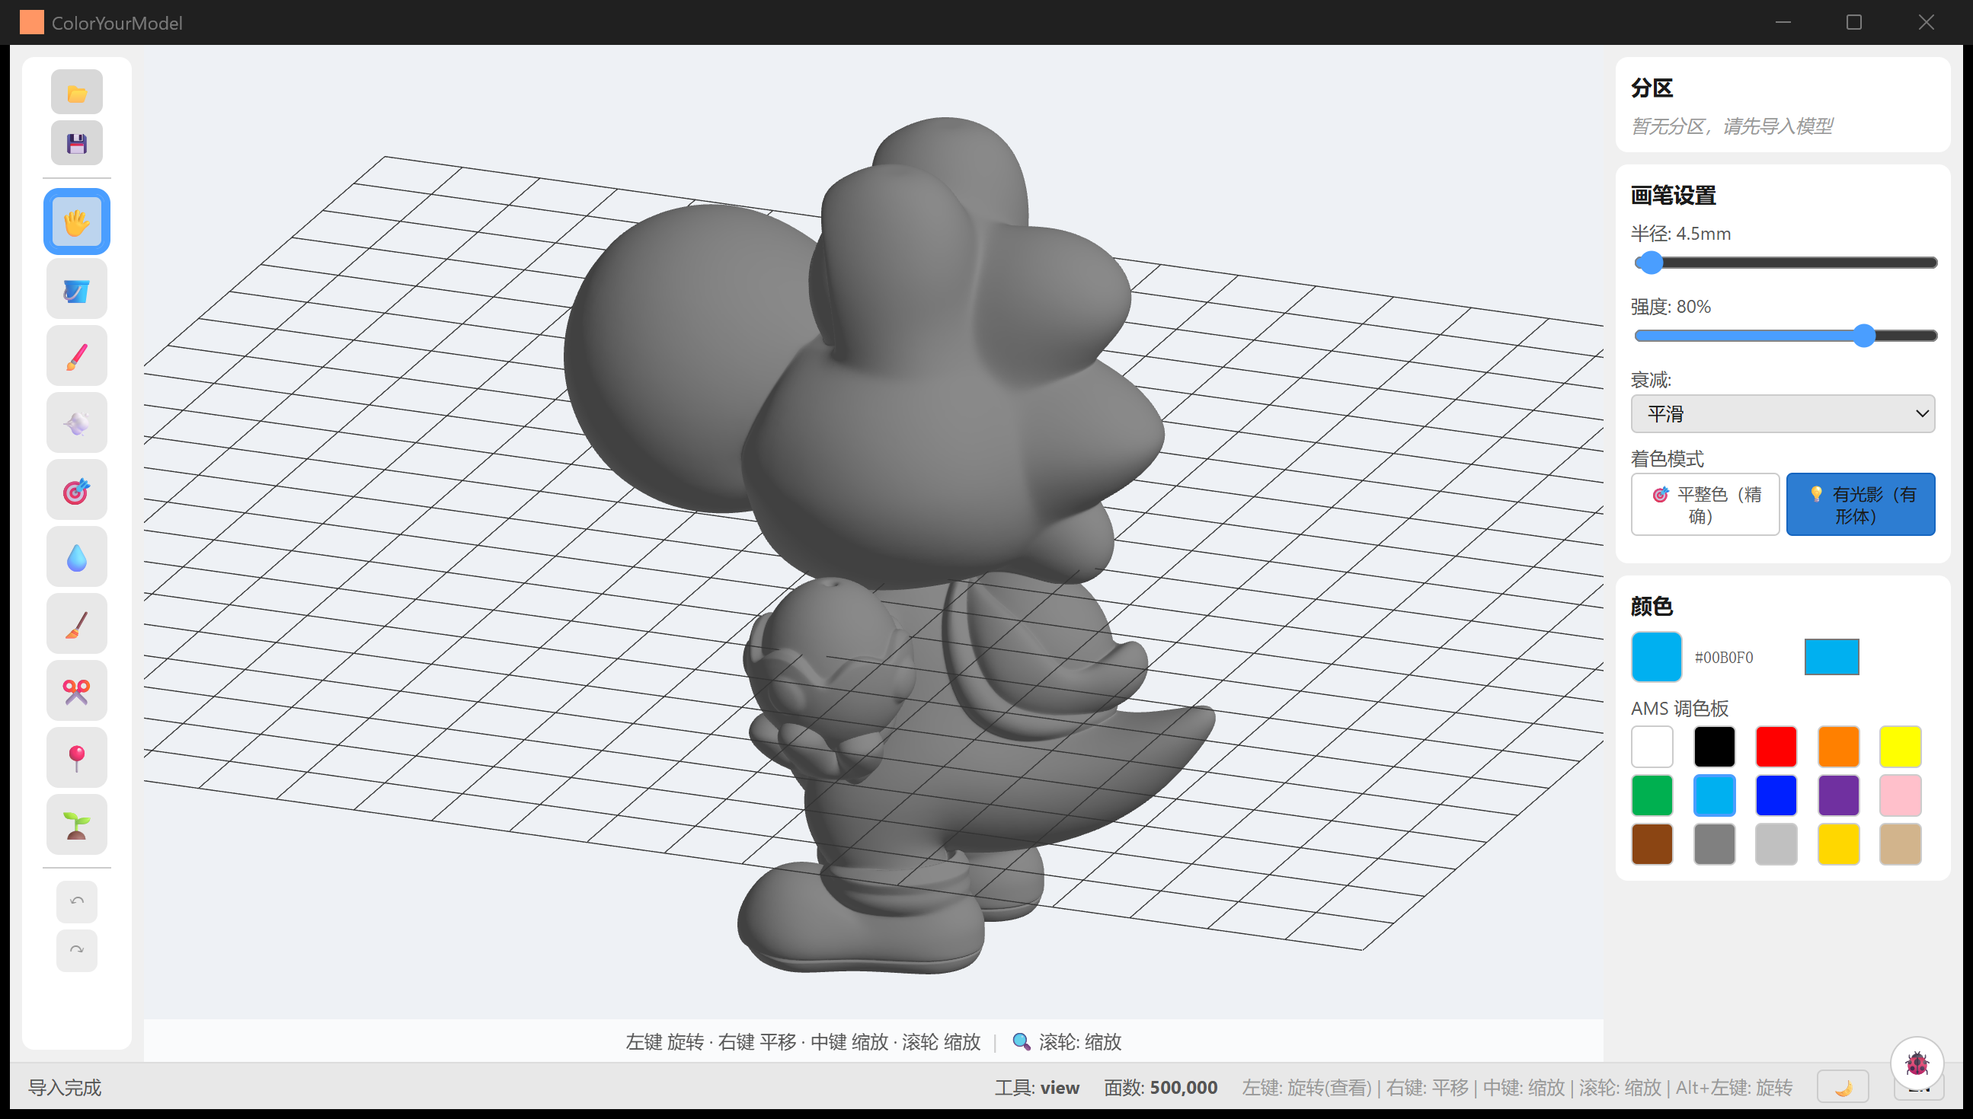
Task: Open the rectangular color picker box
Action: click(1831, 657)
